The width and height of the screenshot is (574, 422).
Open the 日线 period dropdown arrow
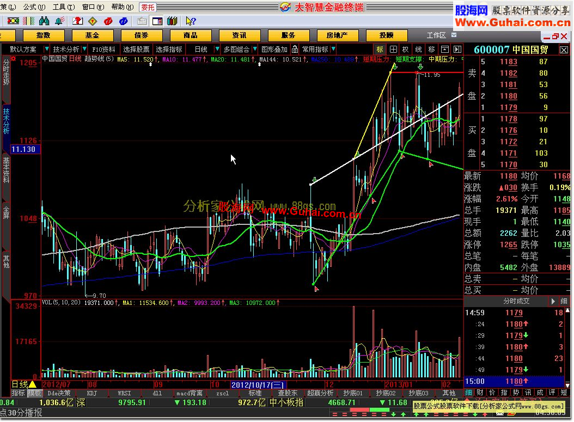[x=217, y=49]
